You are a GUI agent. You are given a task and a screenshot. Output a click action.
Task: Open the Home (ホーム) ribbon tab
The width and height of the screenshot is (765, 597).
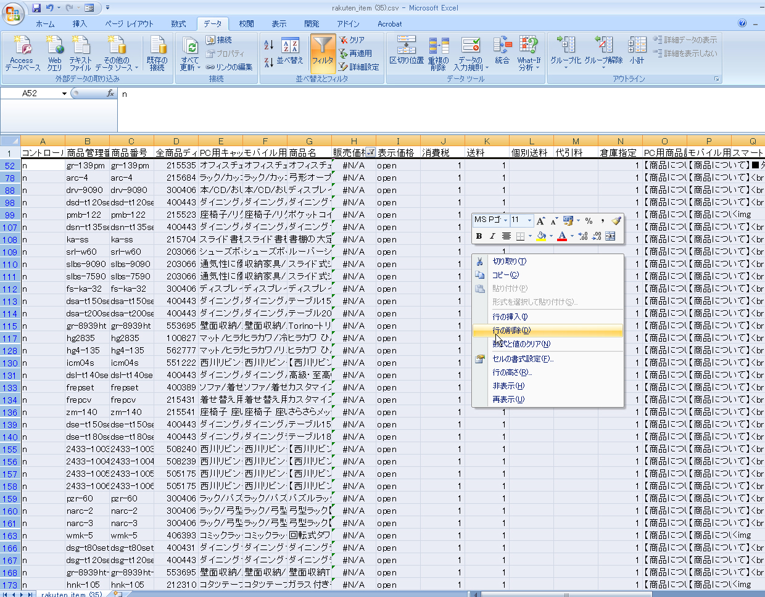click(45, 24)
